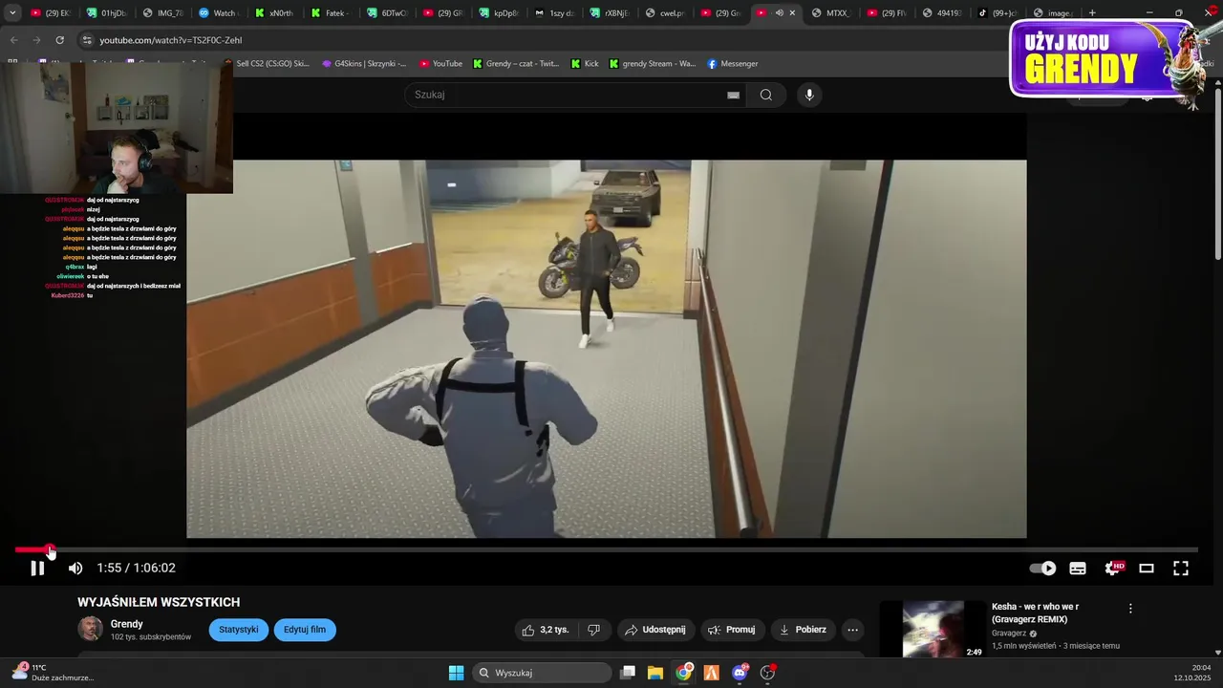
Task: Go back in browser
Action: coord(13,40)
